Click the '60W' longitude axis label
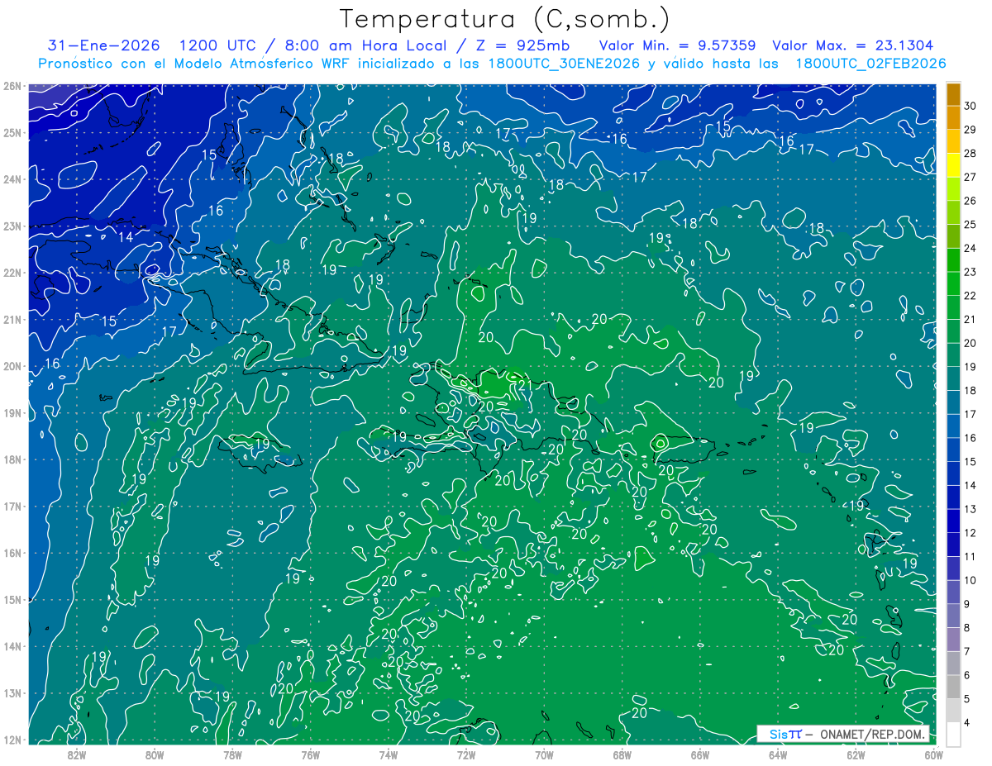The width and height of the screenshot is (992, 766). pyautogui.click(x=933, y=754)
